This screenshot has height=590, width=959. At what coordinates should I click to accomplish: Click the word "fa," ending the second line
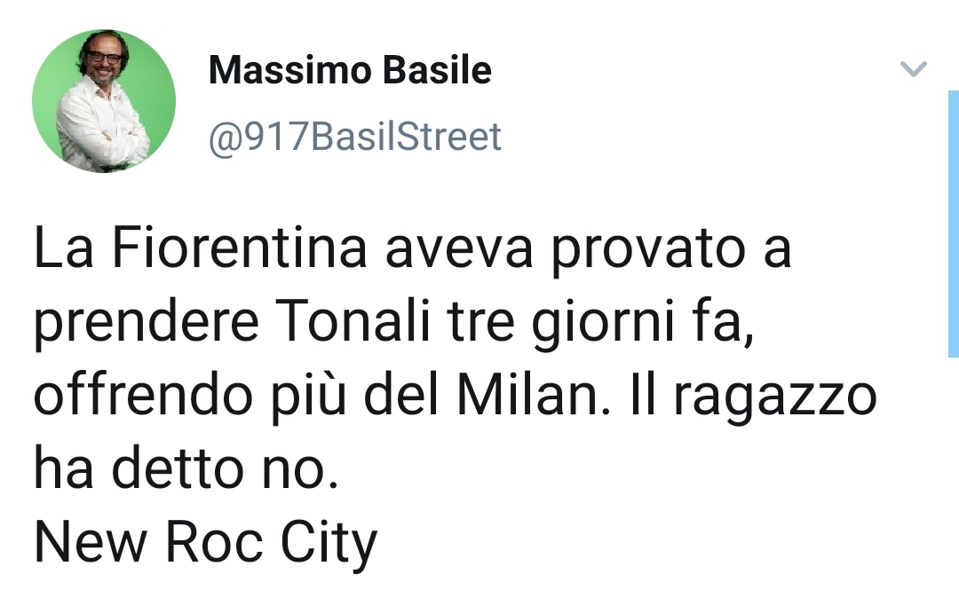click(x=709, y=325)
